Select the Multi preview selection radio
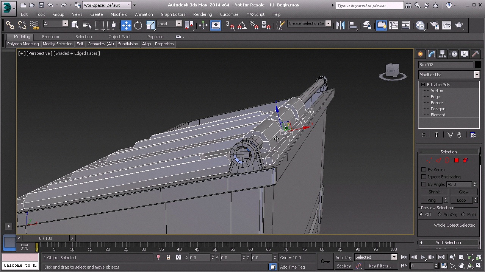 click(463, 215)
